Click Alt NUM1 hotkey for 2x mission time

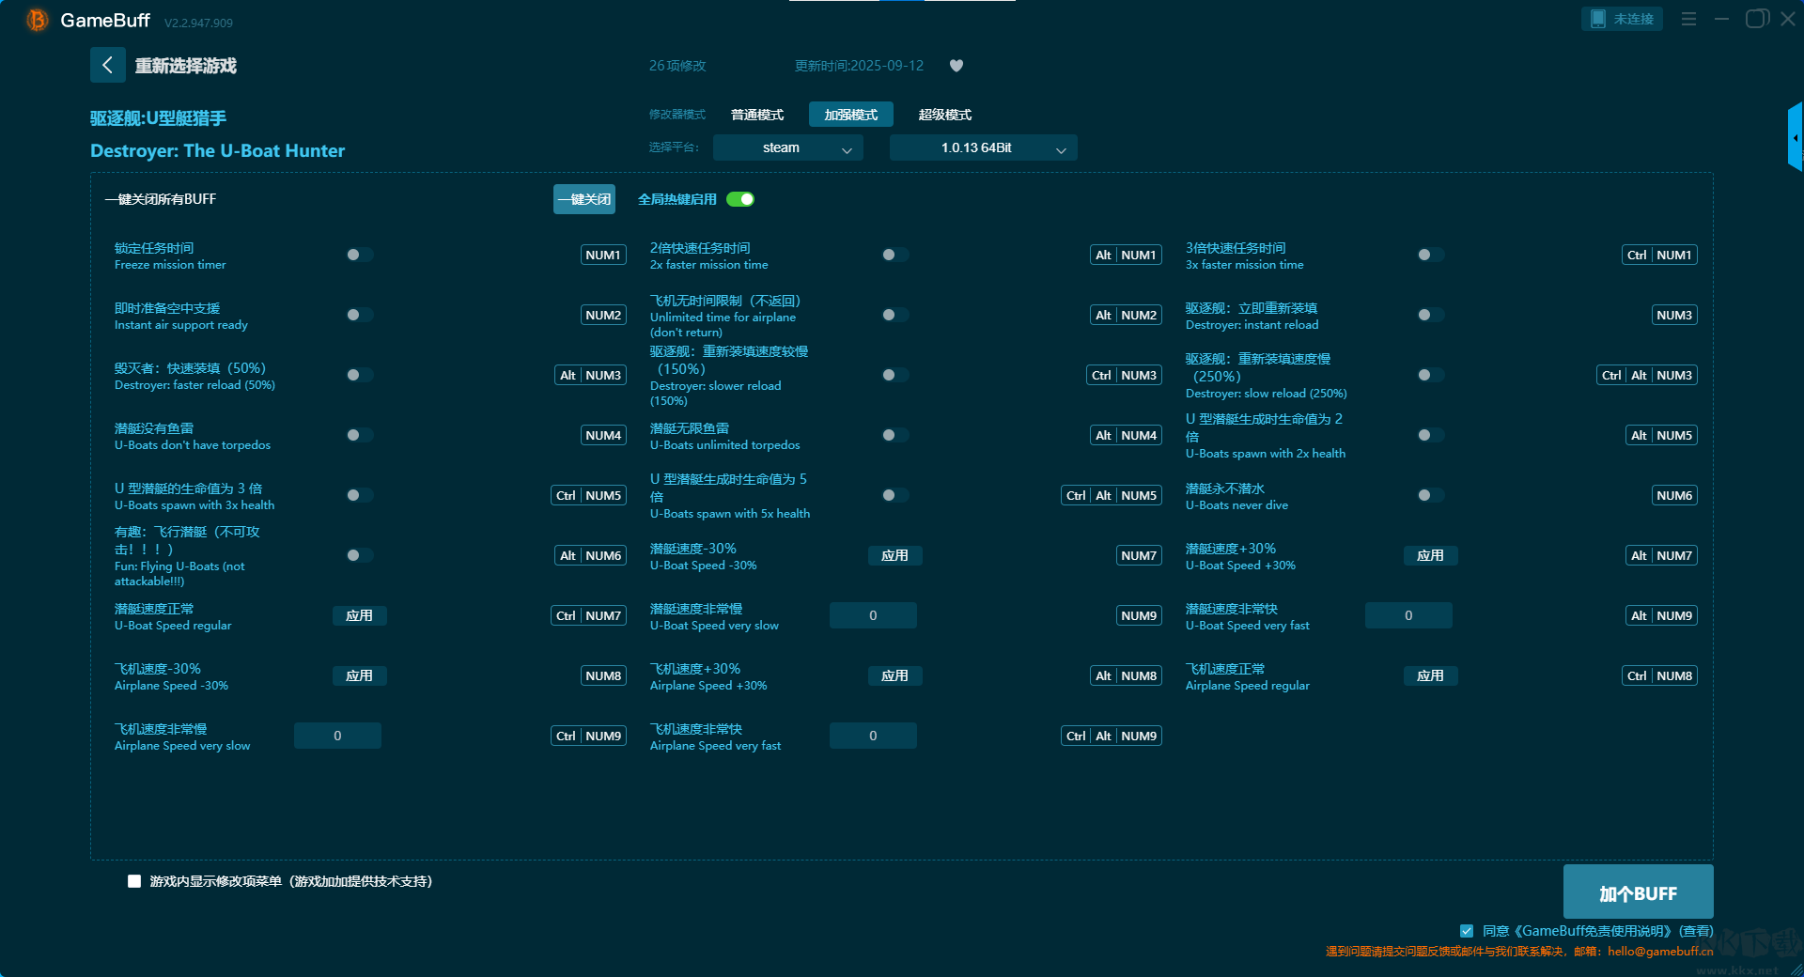pyautogui.click(x=1126, y=255)
